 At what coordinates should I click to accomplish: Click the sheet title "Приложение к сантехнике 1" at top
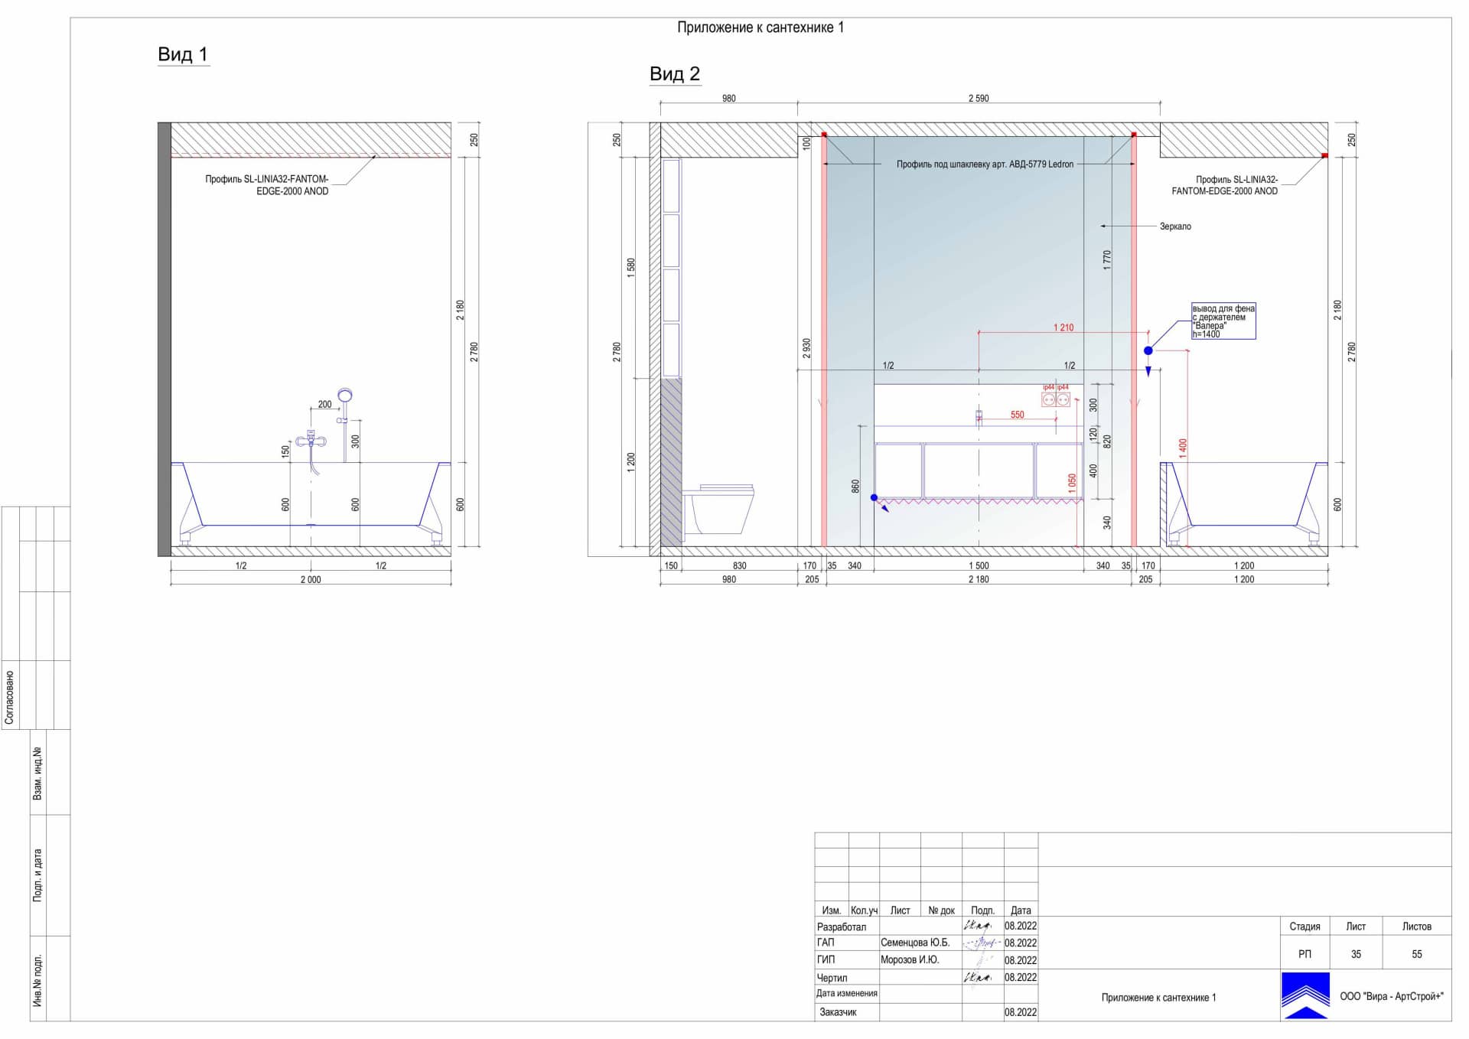760,28
